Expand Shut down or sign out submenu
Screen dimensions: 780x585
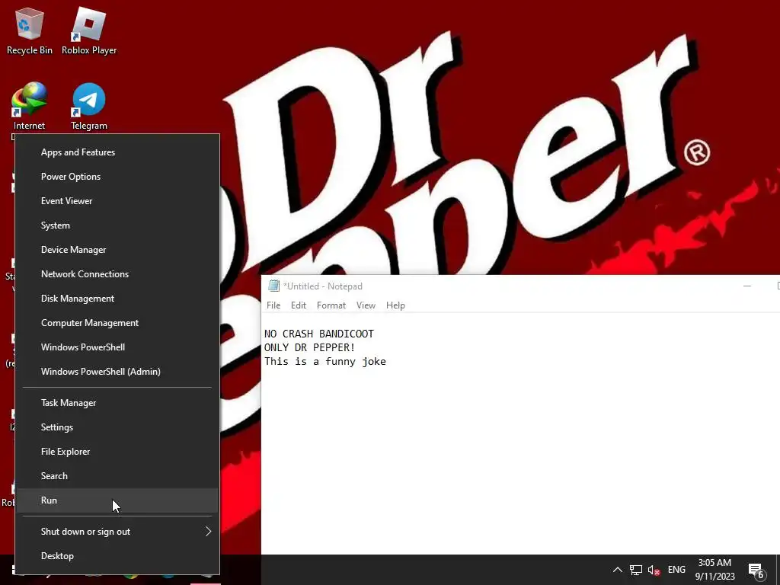(x=117, y=532)
